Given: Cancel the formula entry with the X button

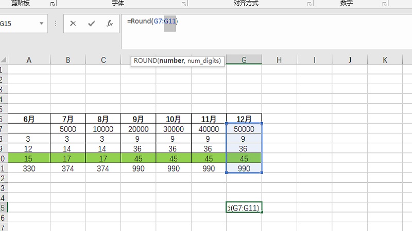Looking at the screenshot, I should coord(73,24).
